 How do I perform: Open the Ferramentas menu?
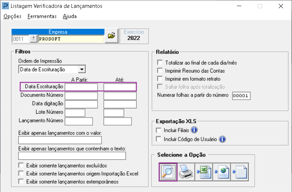[x=42, y=16]
